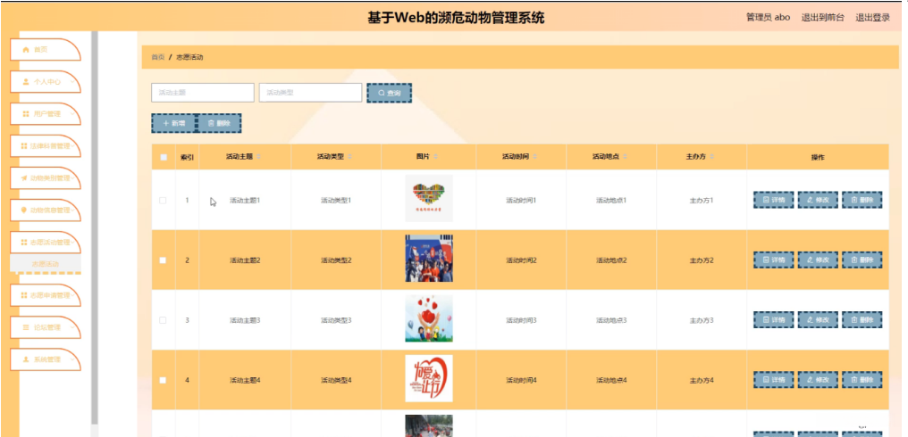Sort by 活动时间 using its sort arrows

pos(535,157)
